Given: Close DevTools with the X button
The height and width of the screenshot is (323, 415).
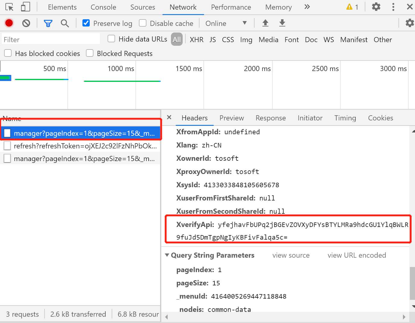Looking at the screenshot, I should point(410,7).
